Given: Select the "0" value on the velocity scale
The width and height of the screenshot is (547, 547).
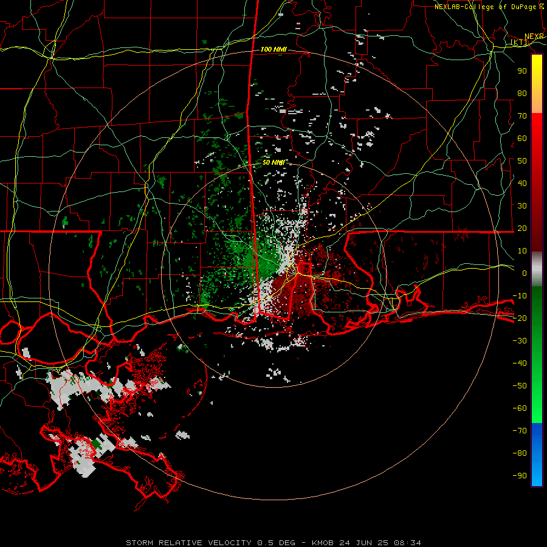Looking at the screenshot, I should click(x=525, y=273).
